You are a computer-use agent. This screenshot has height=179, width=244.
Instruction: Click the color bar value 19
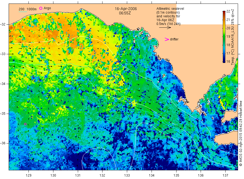228,36
